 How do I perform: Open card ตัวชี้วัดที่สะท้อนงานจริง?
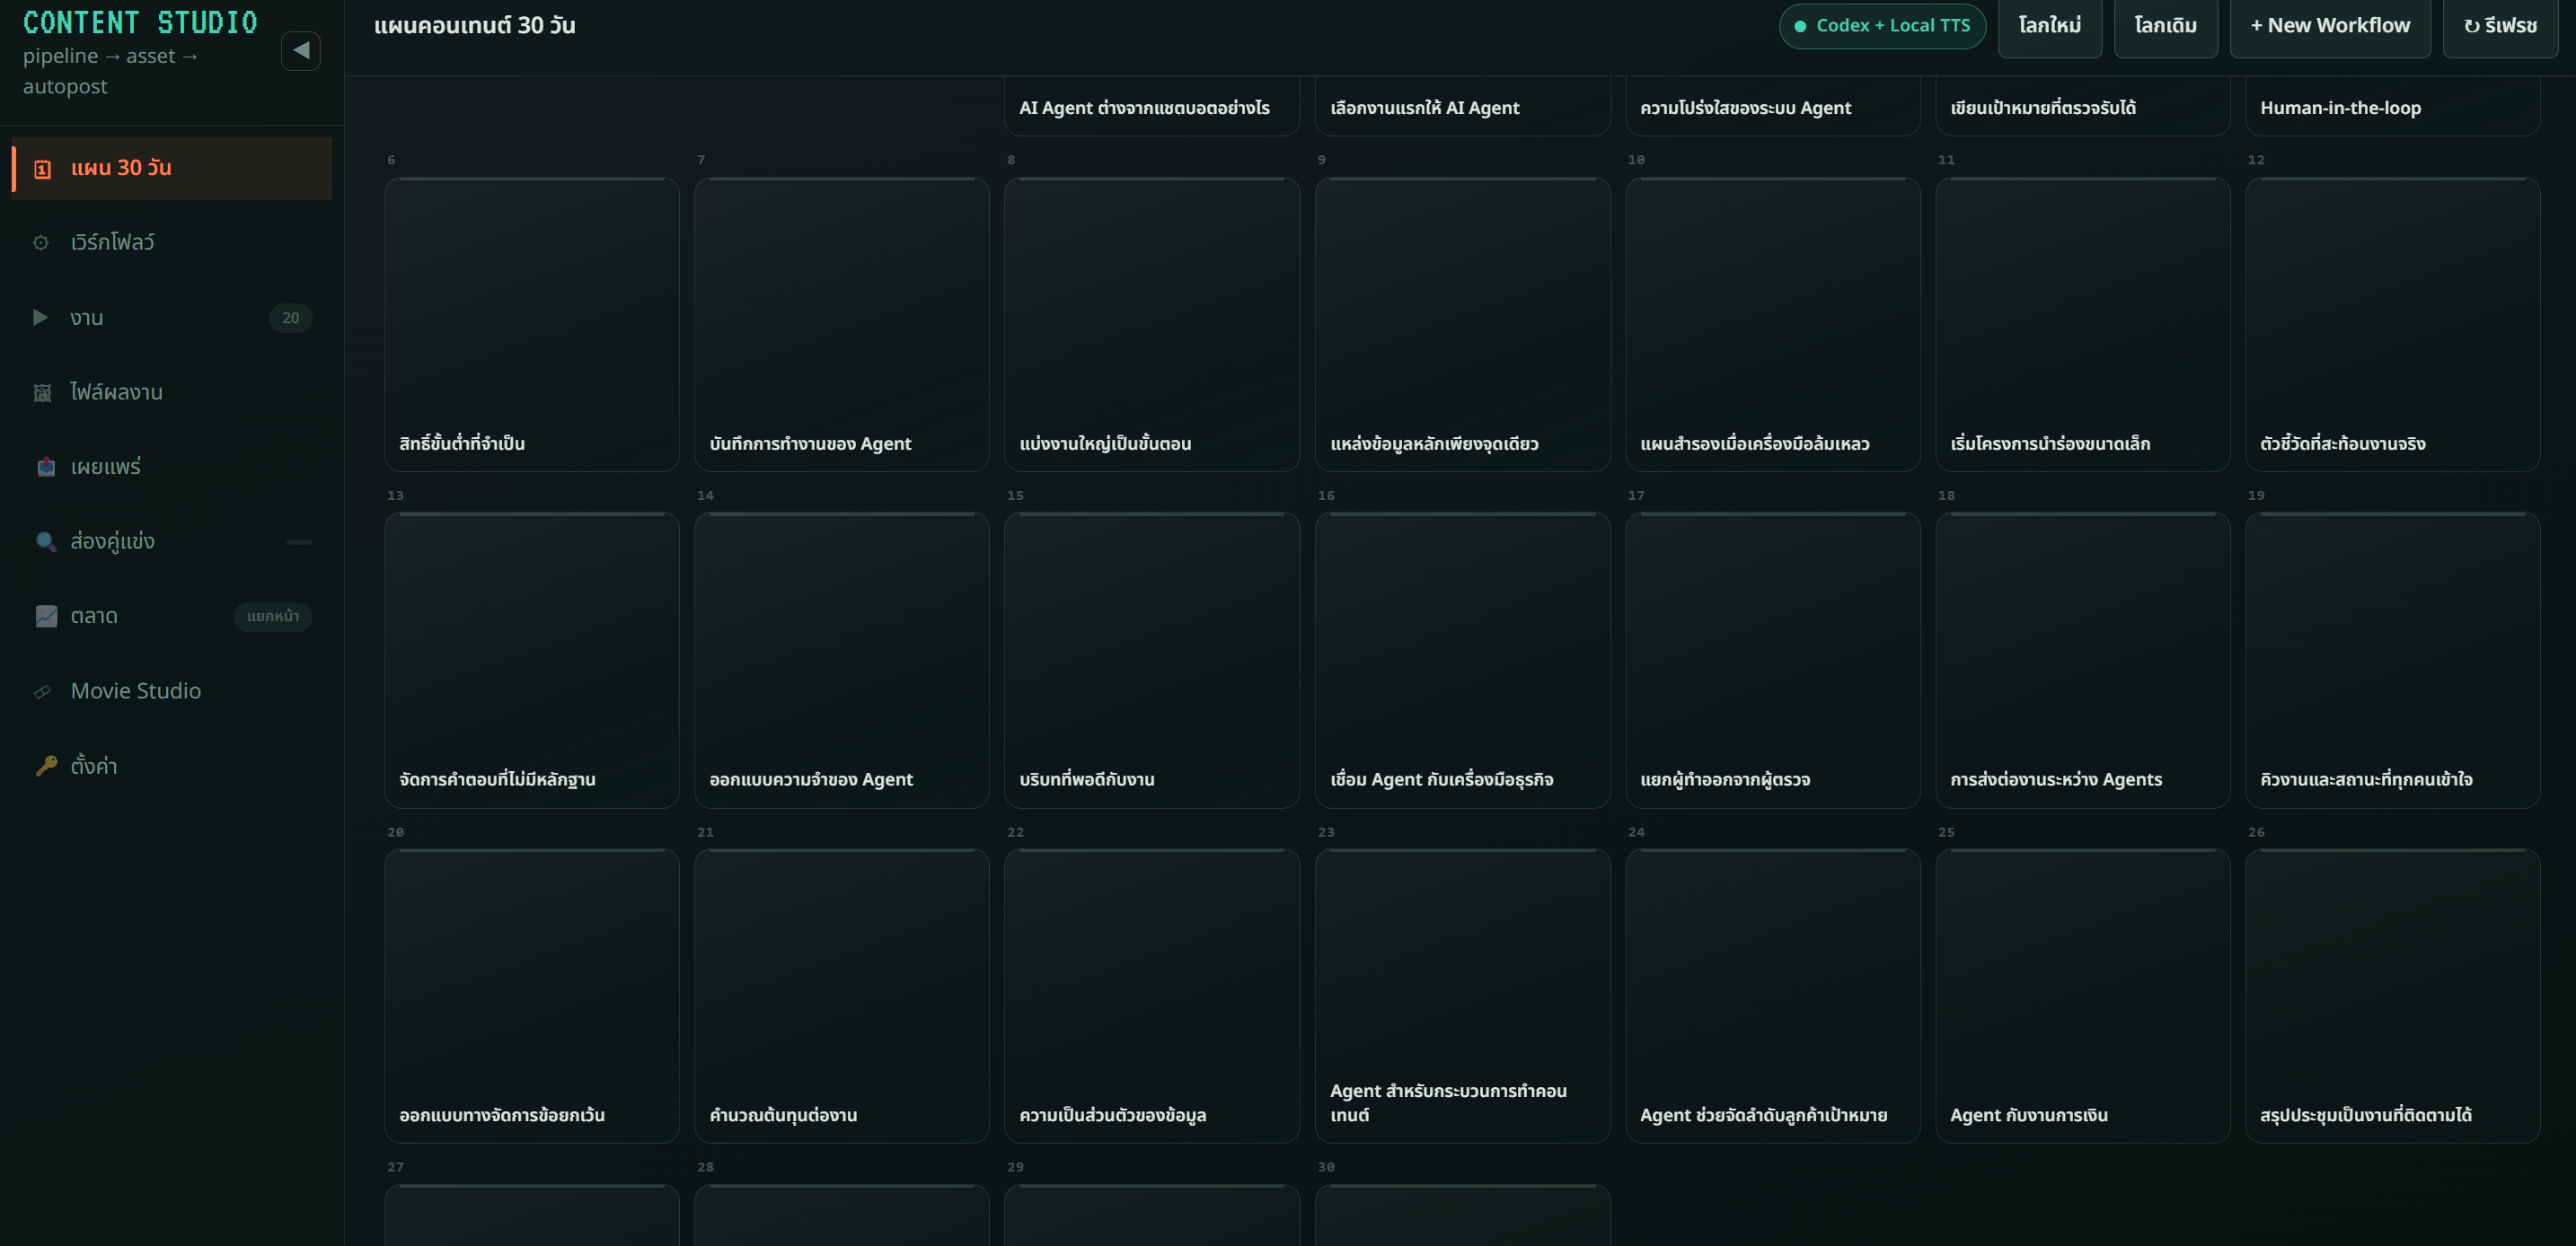tap(2392, 325)
